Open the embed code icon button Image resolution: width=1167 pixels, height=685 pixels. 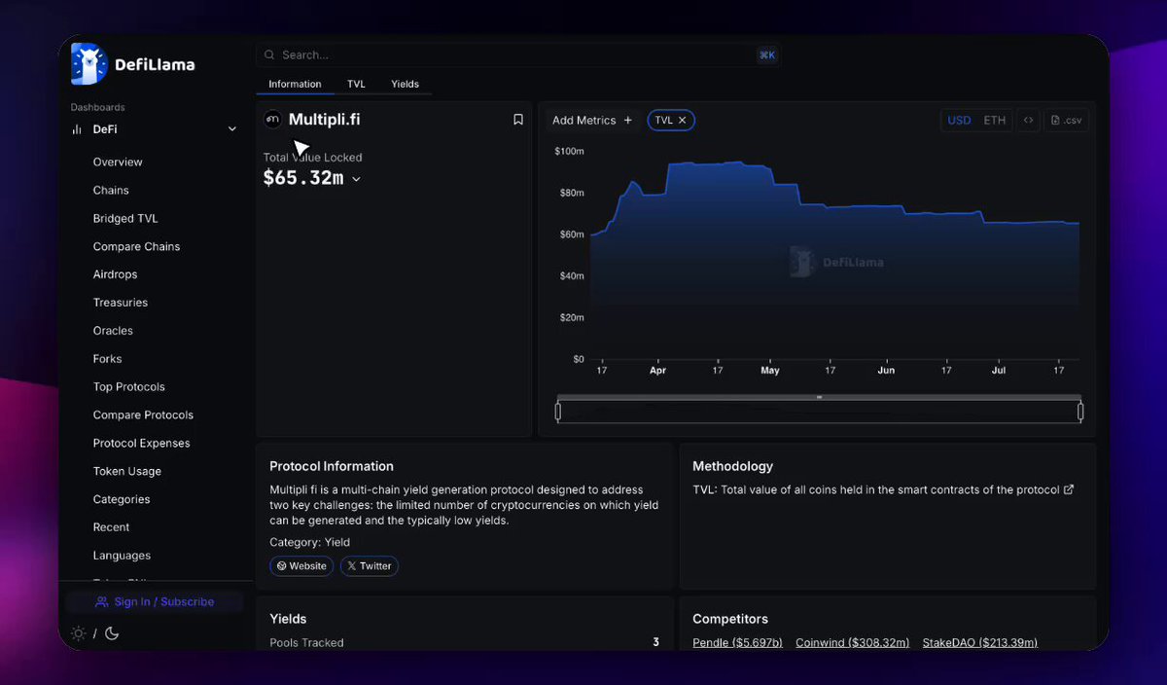[1029, 121]
